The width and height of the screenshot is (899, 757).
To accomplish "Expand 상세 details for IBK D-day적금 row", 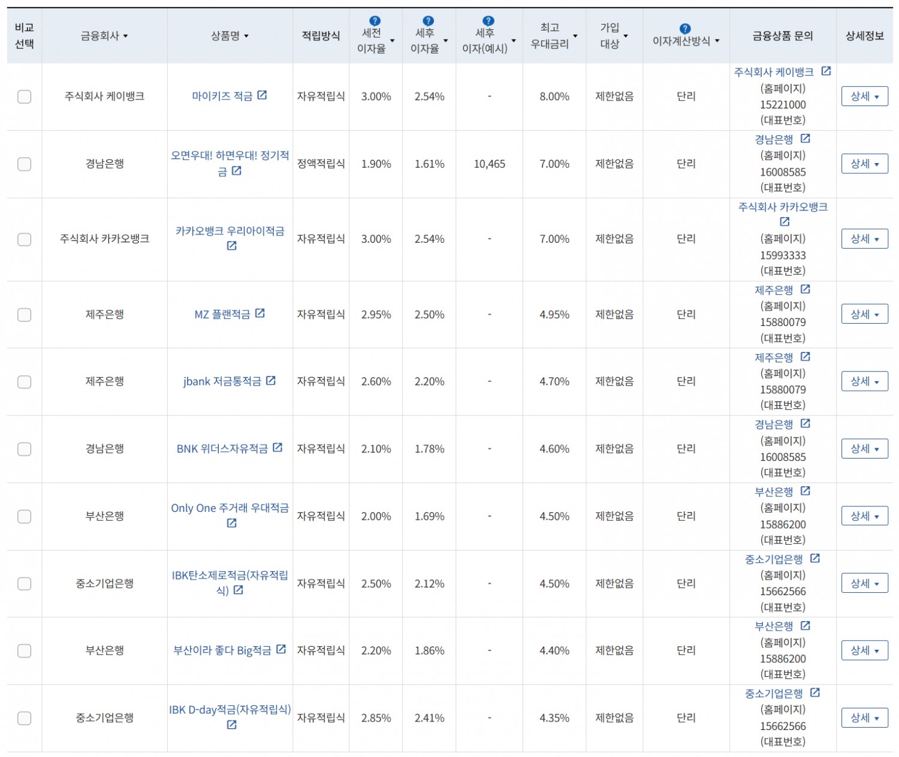I will coord(865,717).
